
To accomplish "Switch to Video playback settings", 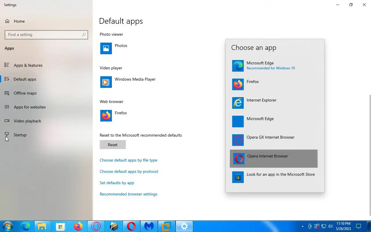I will pyautogui.click(x=46, y=121).
